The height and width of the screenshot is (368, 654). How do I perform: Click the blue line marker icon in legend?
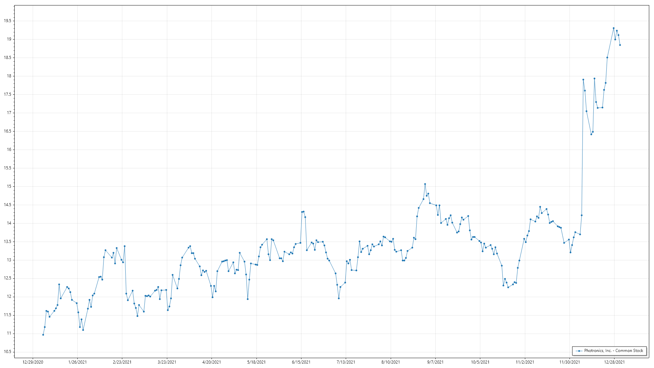[x=579, y=351]
